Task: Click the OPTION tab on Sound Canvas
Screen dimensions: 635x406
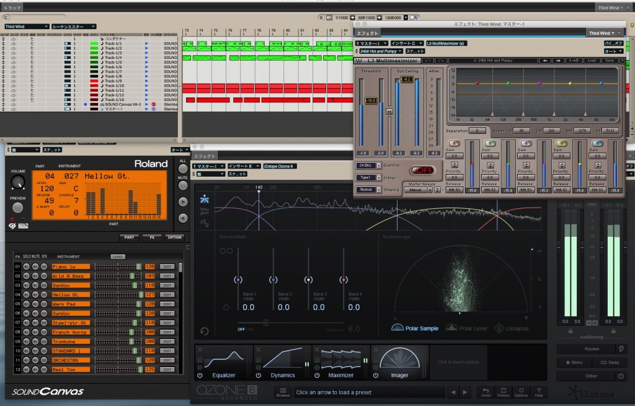Action: pos(174,237)
